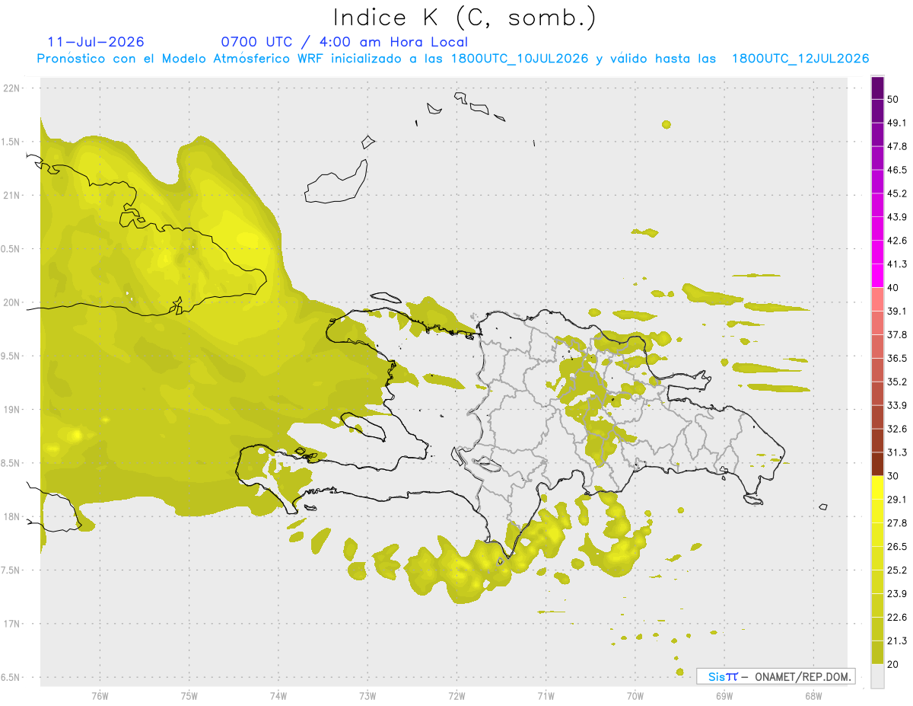Click the '17N' latitude axis label

point(12,624)
